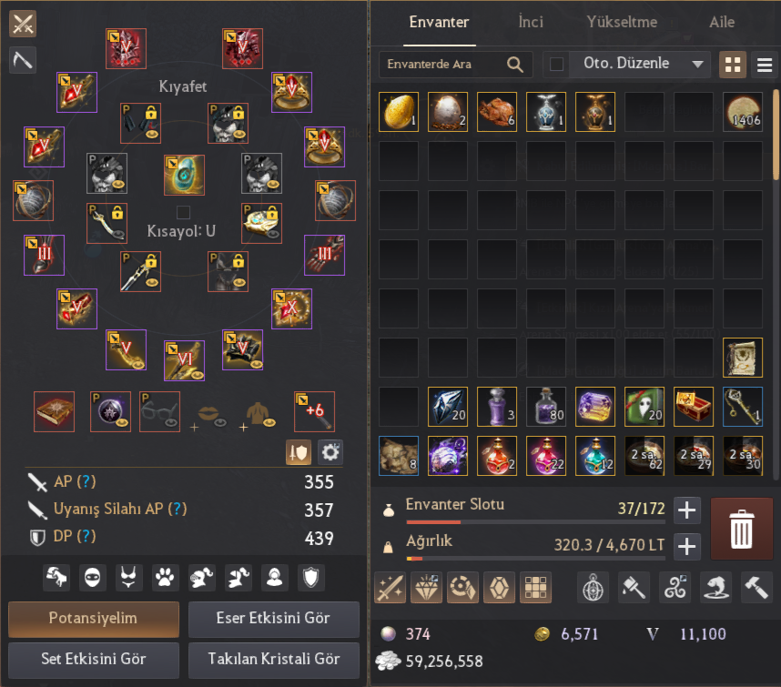Screen dimensions: 781x687
Task: Click the Potansiyelim button
Action: [94, 619]
